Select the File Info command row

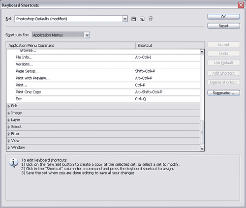[108, 58]
